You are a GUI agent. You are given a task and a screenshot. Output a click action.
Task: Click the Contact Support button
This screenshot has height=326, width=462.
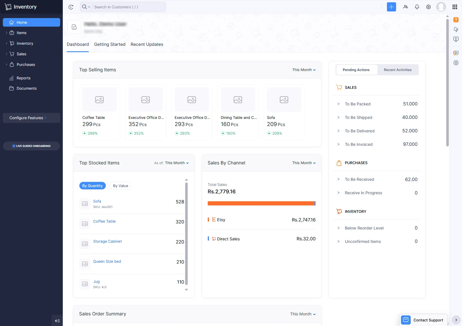(423, 320)
